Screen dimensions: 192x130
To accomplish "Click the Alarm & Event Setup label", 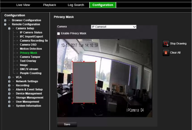I will (29, 89).
